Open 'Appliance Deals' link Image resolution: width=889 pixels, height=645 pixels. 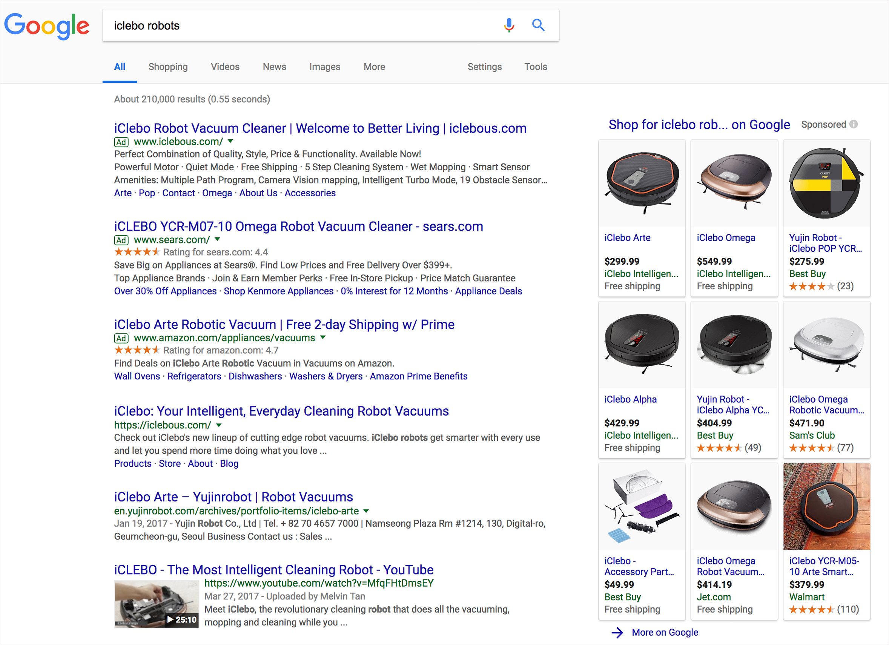[x=488, y=291]
